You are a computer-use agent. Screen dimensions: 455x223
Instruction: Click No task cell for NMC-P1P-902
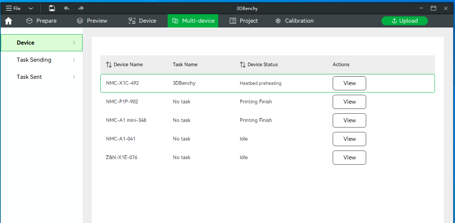(x=181, y=102)
